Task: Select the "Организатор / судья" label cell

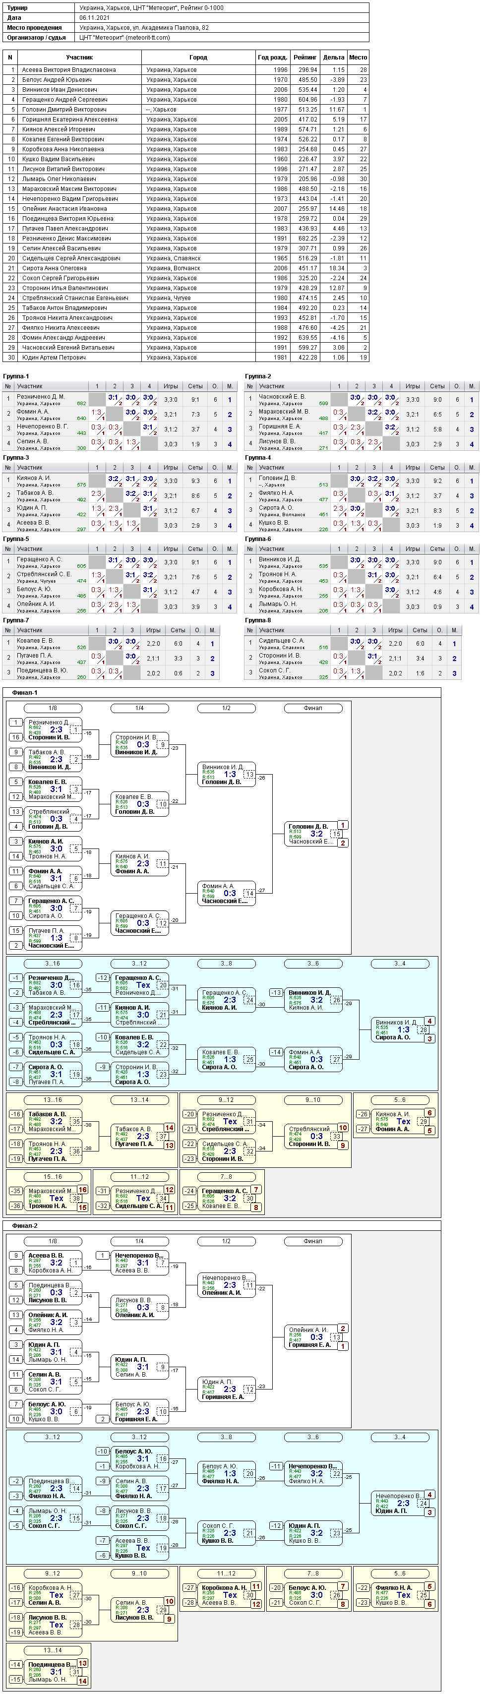Action: (x=40, y=38)
